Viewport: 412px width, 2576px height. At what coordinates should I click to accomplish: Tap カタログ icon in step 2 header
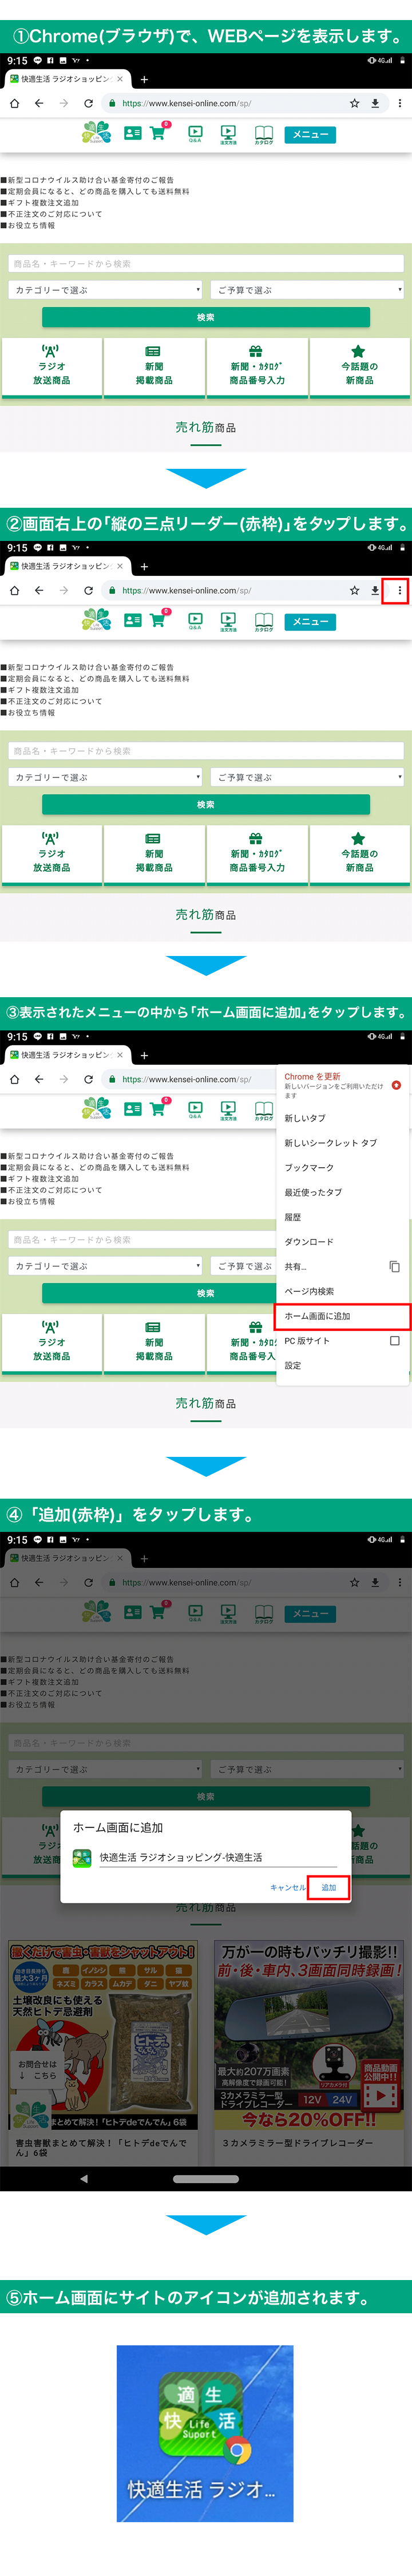click(263, 621)
